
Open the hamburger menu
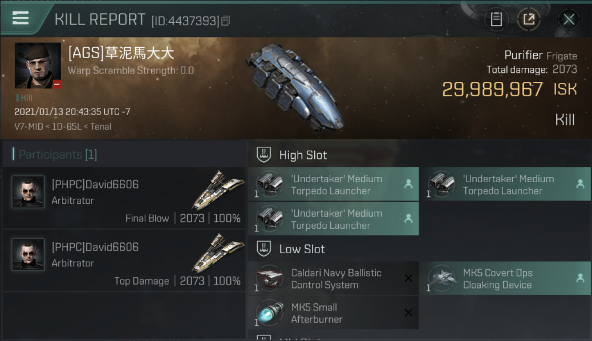pyautogui.click(x=20, y=18)
